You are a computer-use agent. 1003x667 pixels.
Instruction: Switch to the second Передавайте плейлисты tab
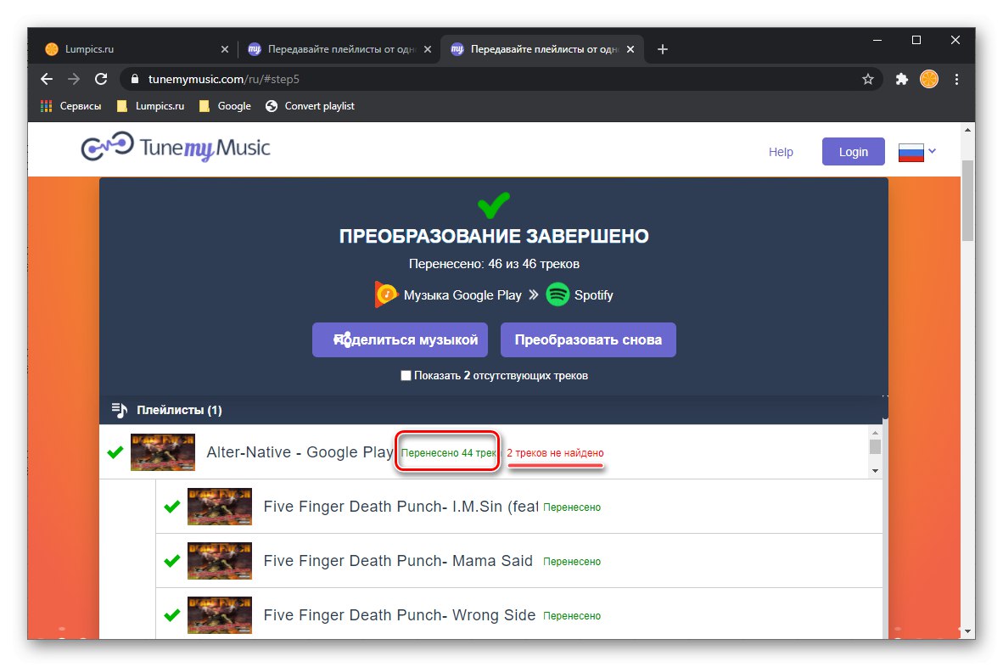click(339, 49)
